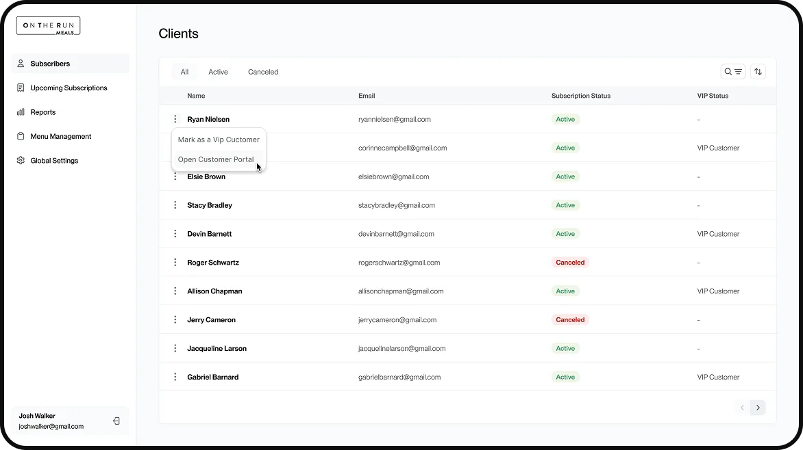This screenshot has width=803, height=450.
Task: Select the Devin Barnett name cell
Action: click(x=210, y=234)
